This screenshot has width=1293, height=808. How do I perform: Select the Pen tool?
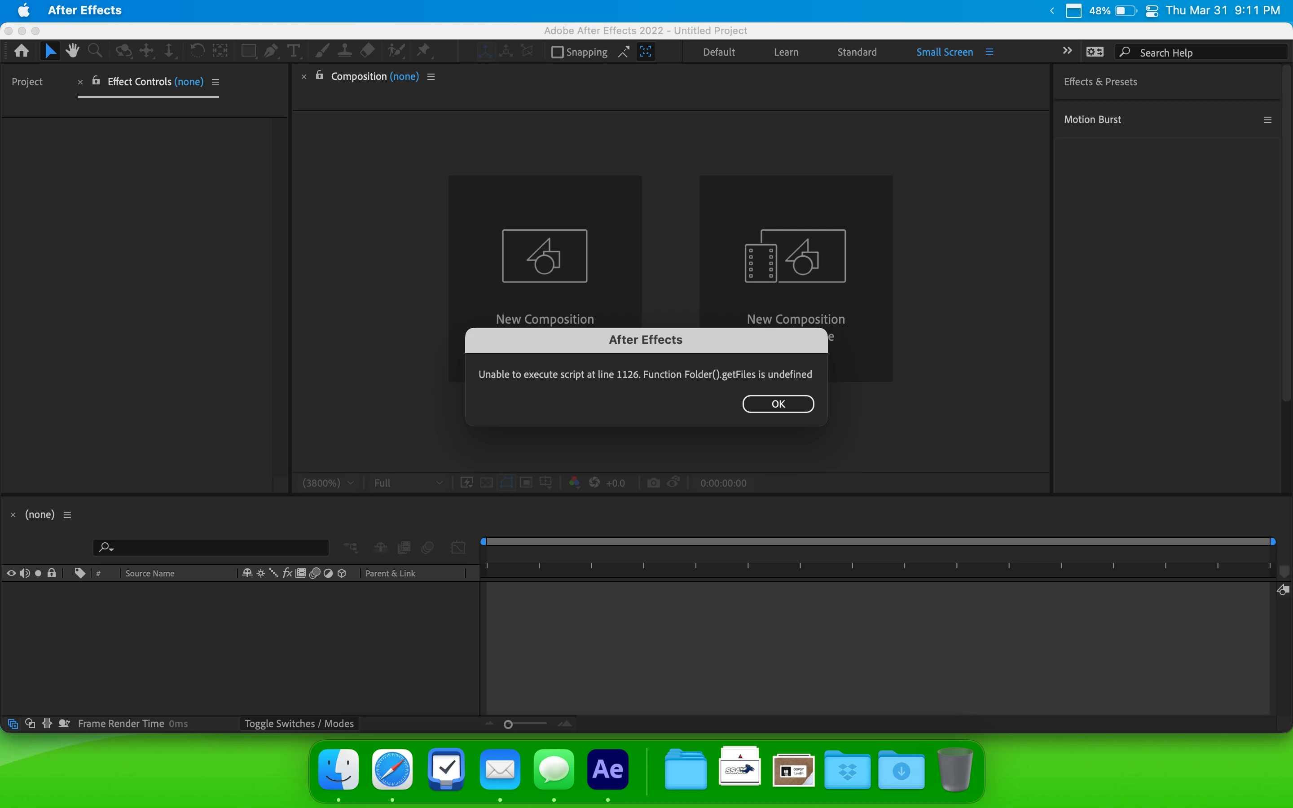(271, 51)
